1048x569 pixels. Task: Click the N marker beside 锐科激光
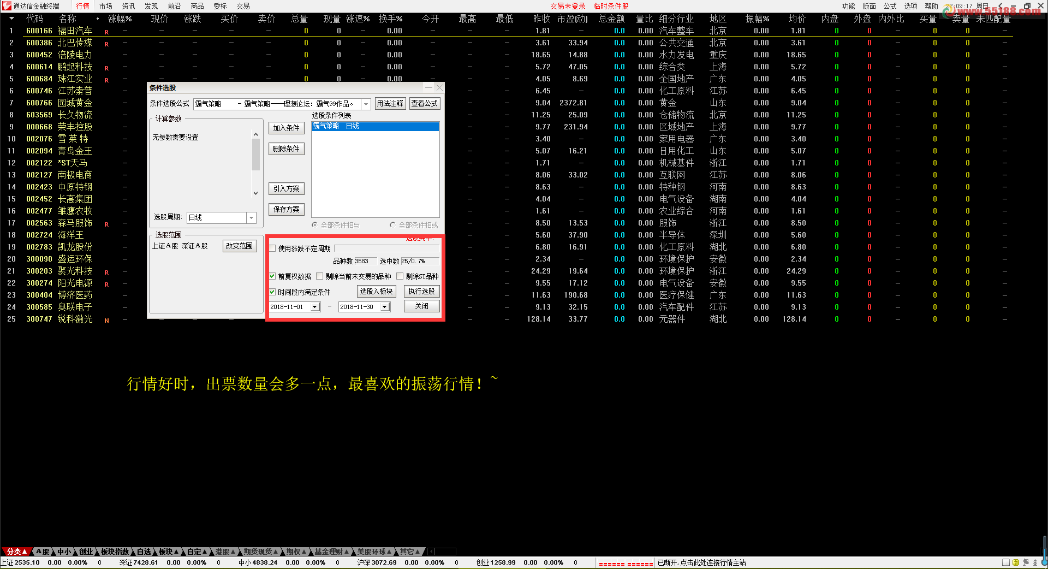(106, 321)
